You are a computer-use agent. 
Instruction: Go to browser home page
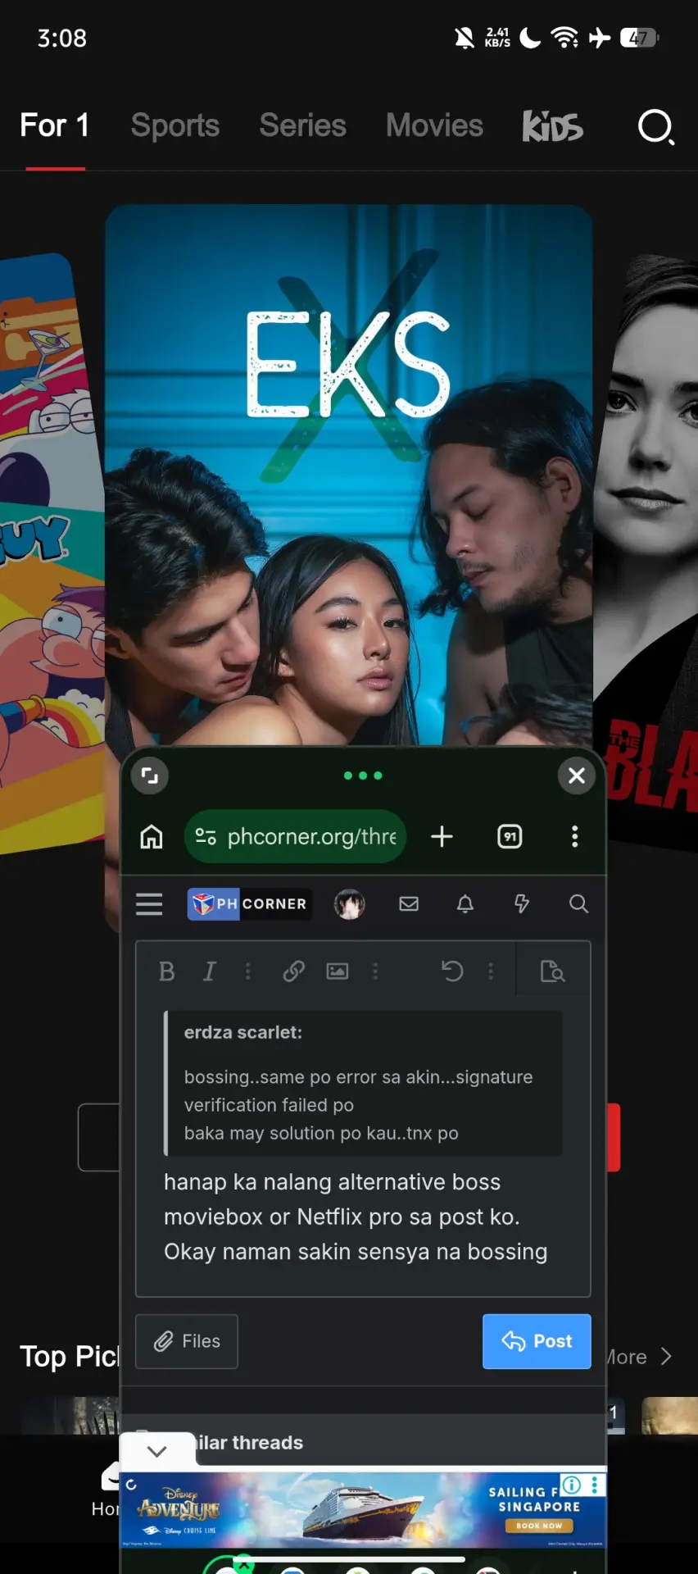click(152, 837)
